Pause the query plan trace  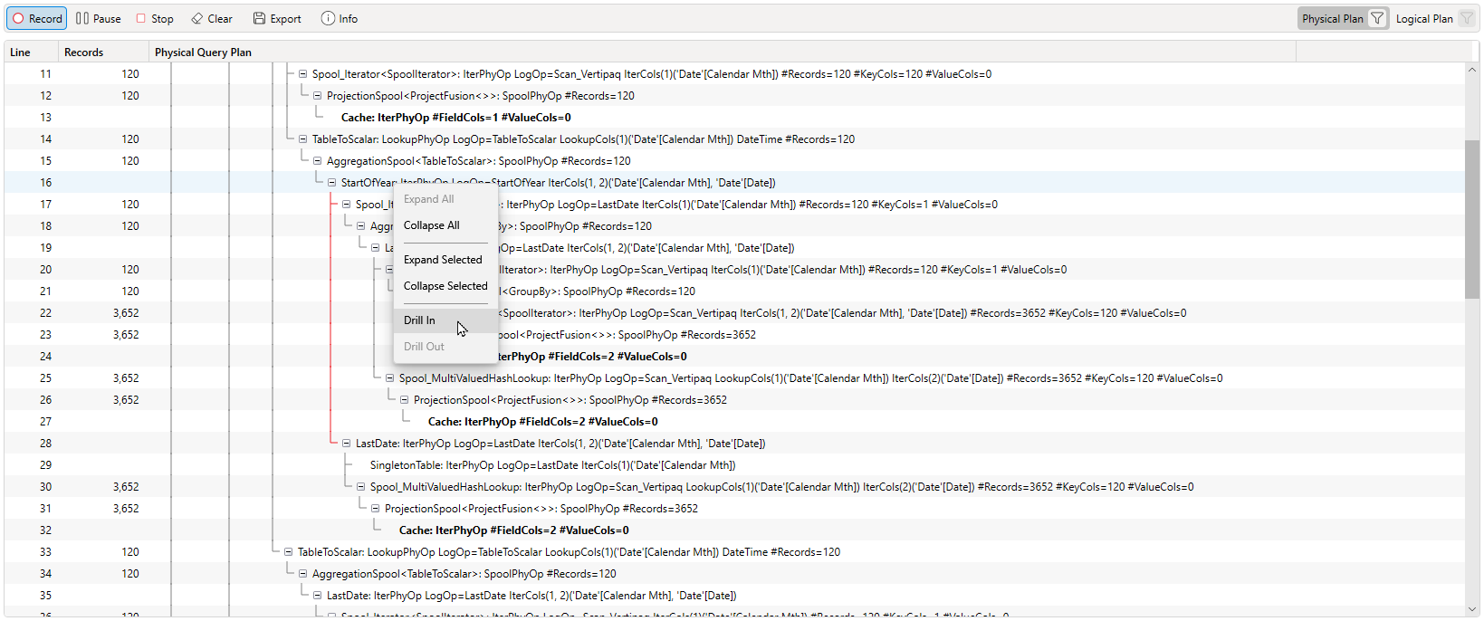click(98, 18)
